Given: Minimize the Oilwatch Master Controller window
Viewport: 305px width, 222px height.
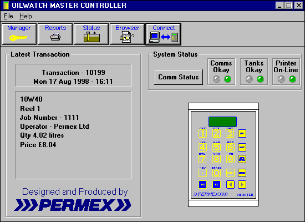Looking at the screenshot, I should coord(279,5).
